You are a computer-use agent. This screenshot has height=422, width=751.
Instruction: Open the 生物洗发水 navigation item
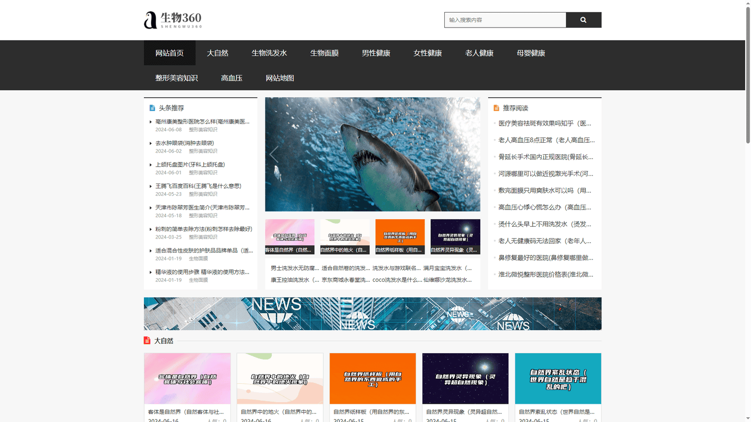pos(269,53)
